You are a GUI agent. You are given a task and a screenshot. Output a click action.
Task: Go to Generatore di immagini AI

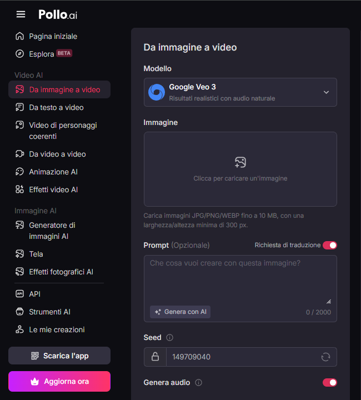[x=52, y=231]
